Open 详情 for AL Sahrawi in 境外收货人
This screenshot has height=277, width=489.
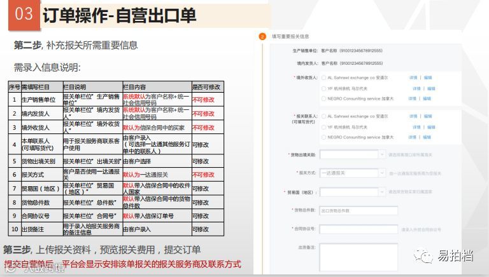click(x=413, y=78)
